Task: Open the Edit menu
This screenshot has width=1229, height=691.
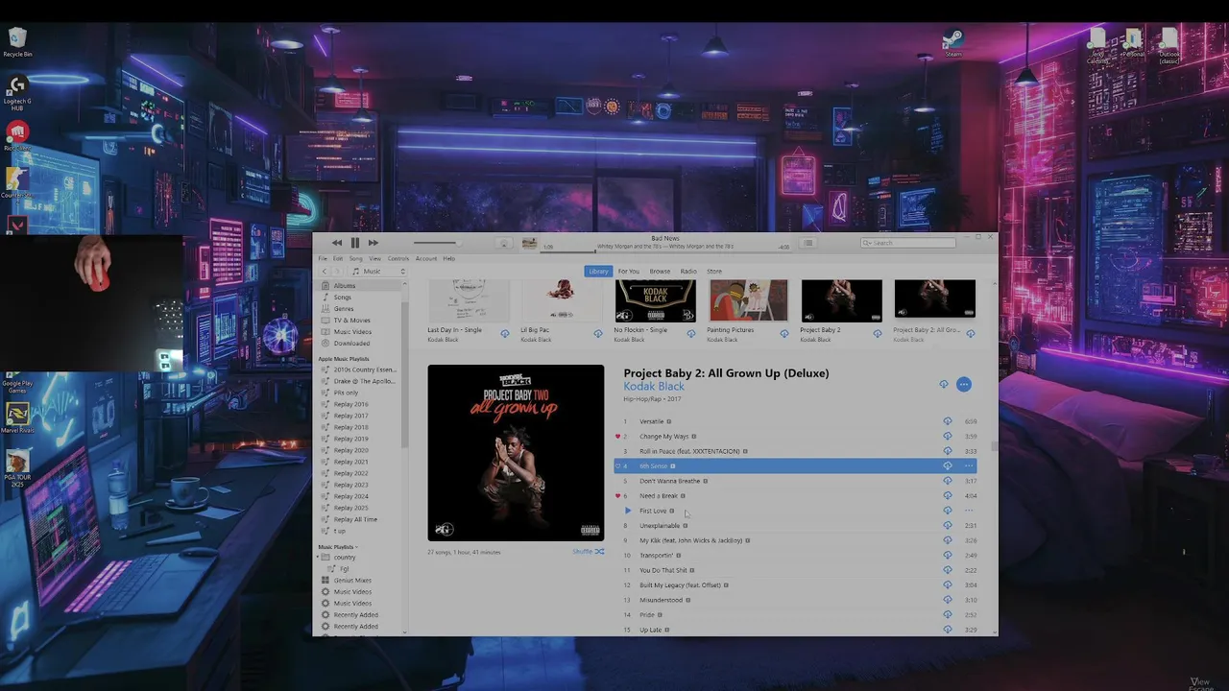Action: point(338,259)
